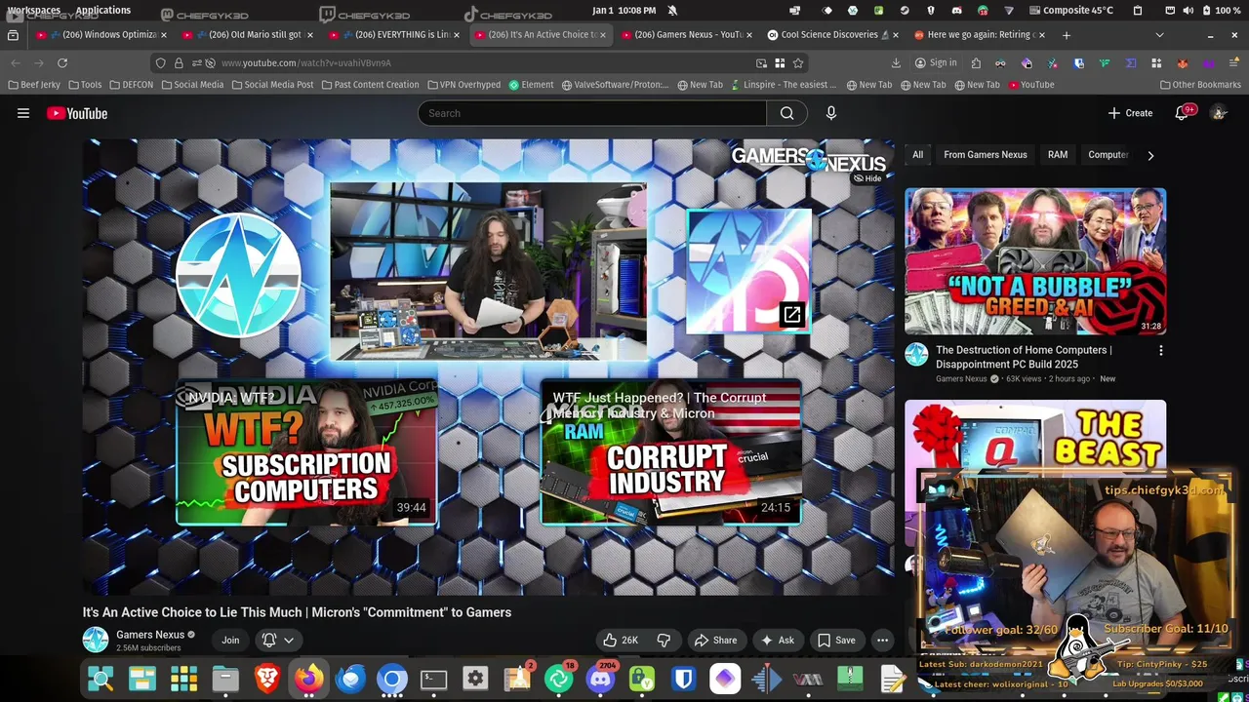Expand the channel notification bell dropdown
This screenshot has height=702, width=1249.
click(x=278, y=641)
